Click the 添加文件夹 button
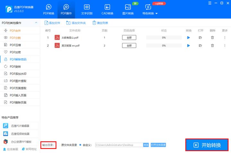Viewport: 231px width, 153px height. (x=76, y=23)
